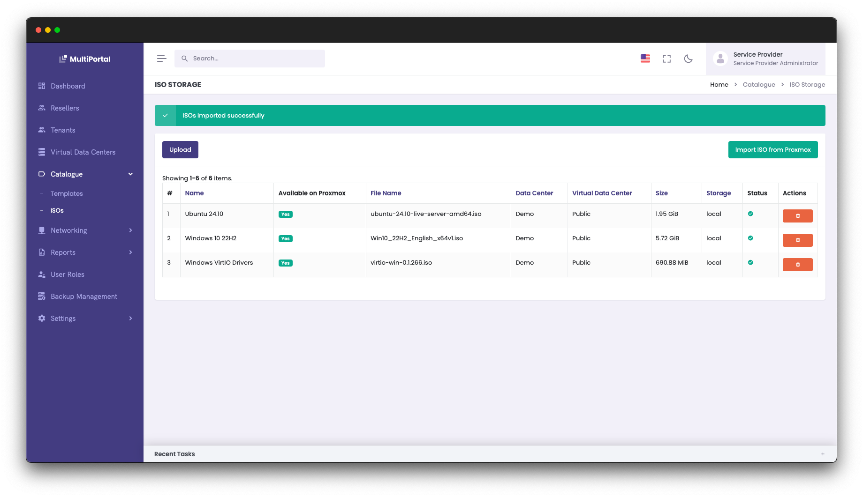Delete the Ubuntu 24.10 ISO
Viewport: 863px width, 497px height.
point(797,216)
